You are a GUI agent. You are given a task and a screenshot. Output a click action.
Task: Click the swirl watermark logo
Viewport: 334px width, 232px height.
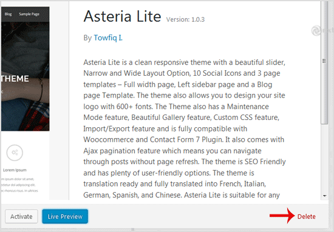[x=316, y=31]
